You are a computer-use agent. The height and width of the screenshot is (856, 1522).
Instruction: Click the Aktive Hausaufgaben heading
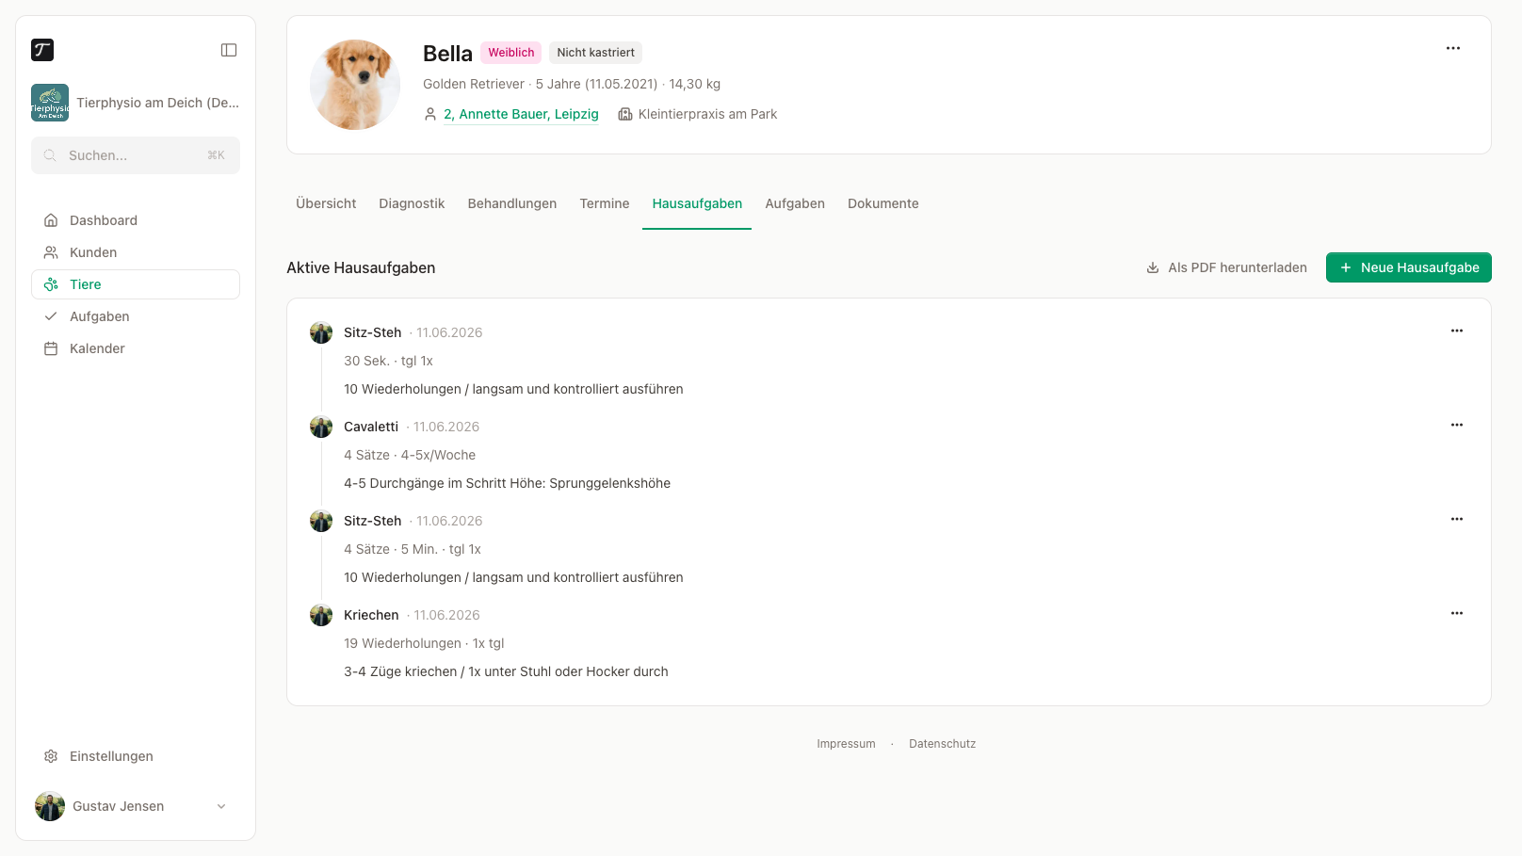[361, 267]
